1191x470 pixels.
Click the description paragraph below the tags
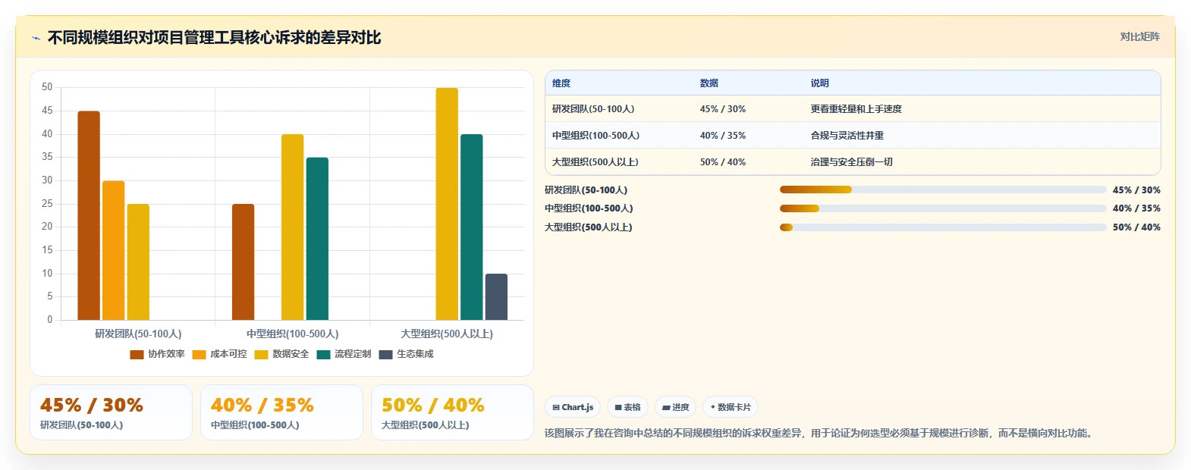tap(820, 433)
